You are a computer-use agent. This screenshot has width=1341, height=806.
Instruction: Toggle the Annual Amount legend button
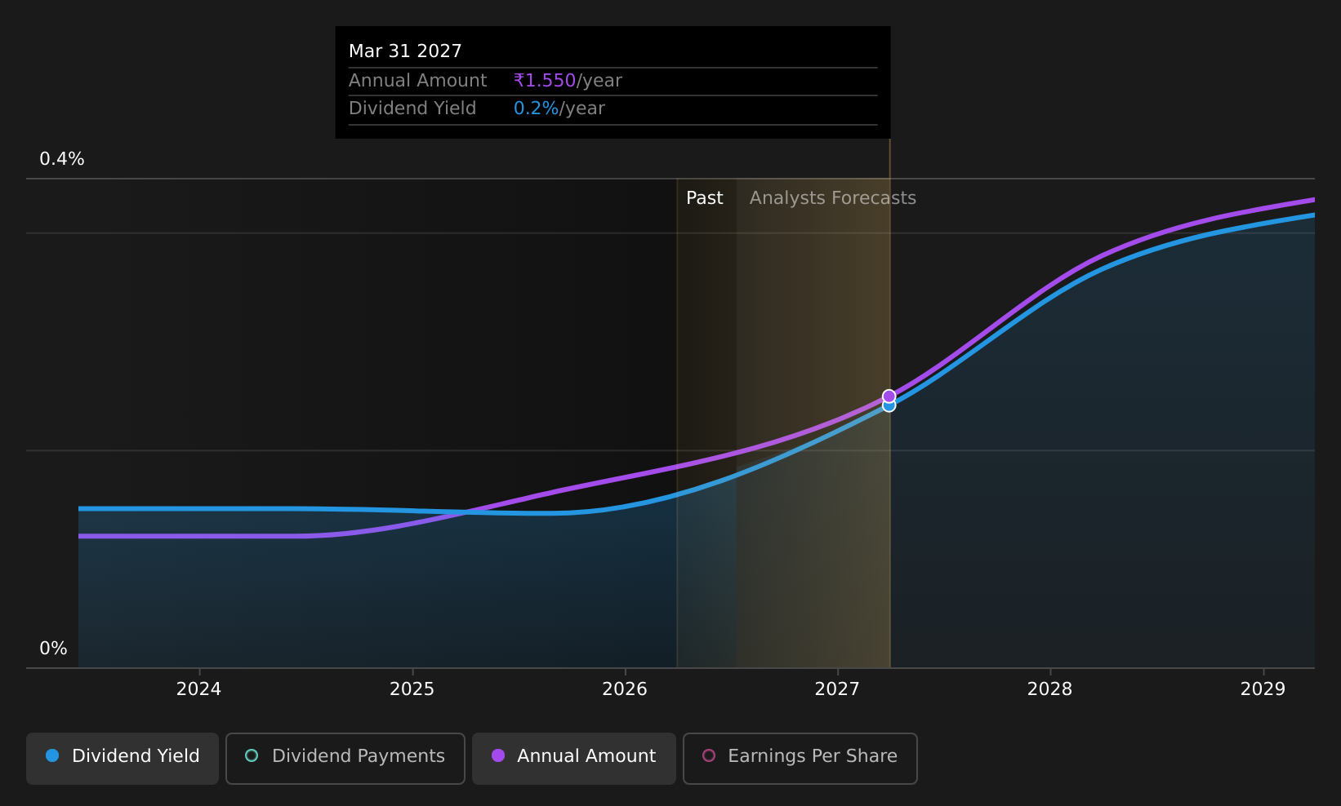click(x=574, y=758)
